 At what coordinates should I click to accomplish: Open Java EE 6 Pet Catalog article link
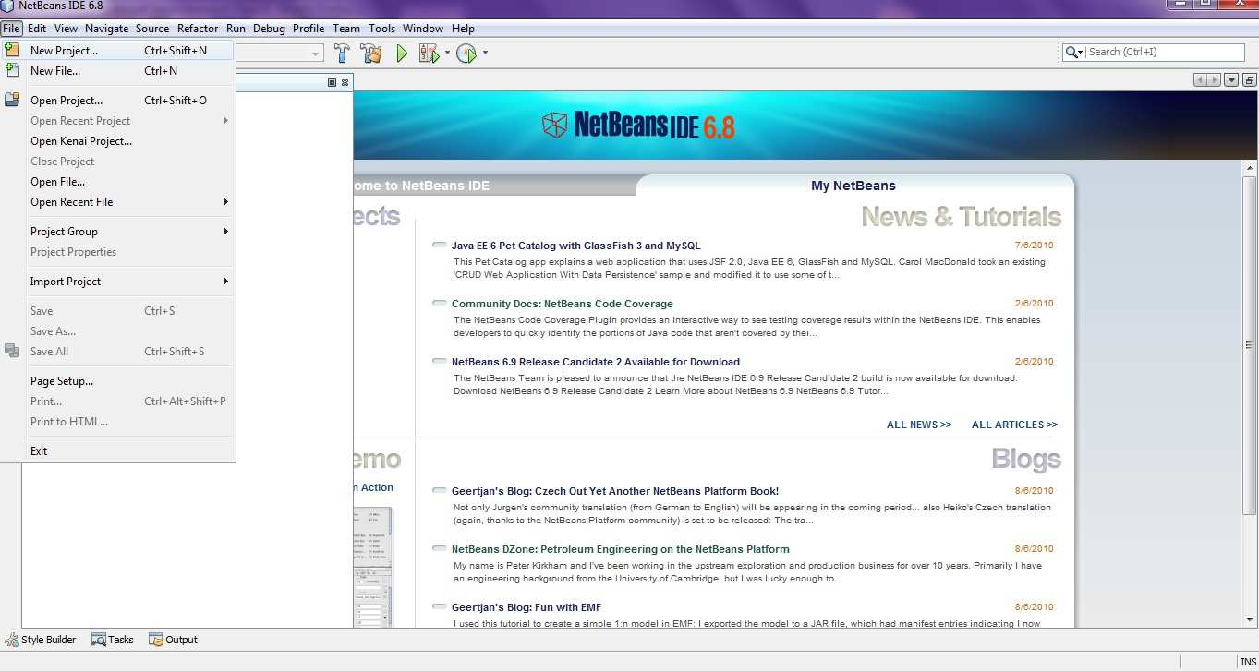pyautogui.click(x=576, y=246)
